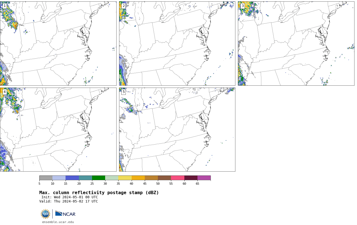Click the teal 20-25 dBZ swatch
Image resolution: width=357 pixels, height=225 pixels.
tap(85, 178)
